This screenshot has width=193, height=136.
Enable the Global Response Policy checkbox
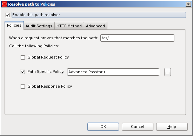coord(23,87)
